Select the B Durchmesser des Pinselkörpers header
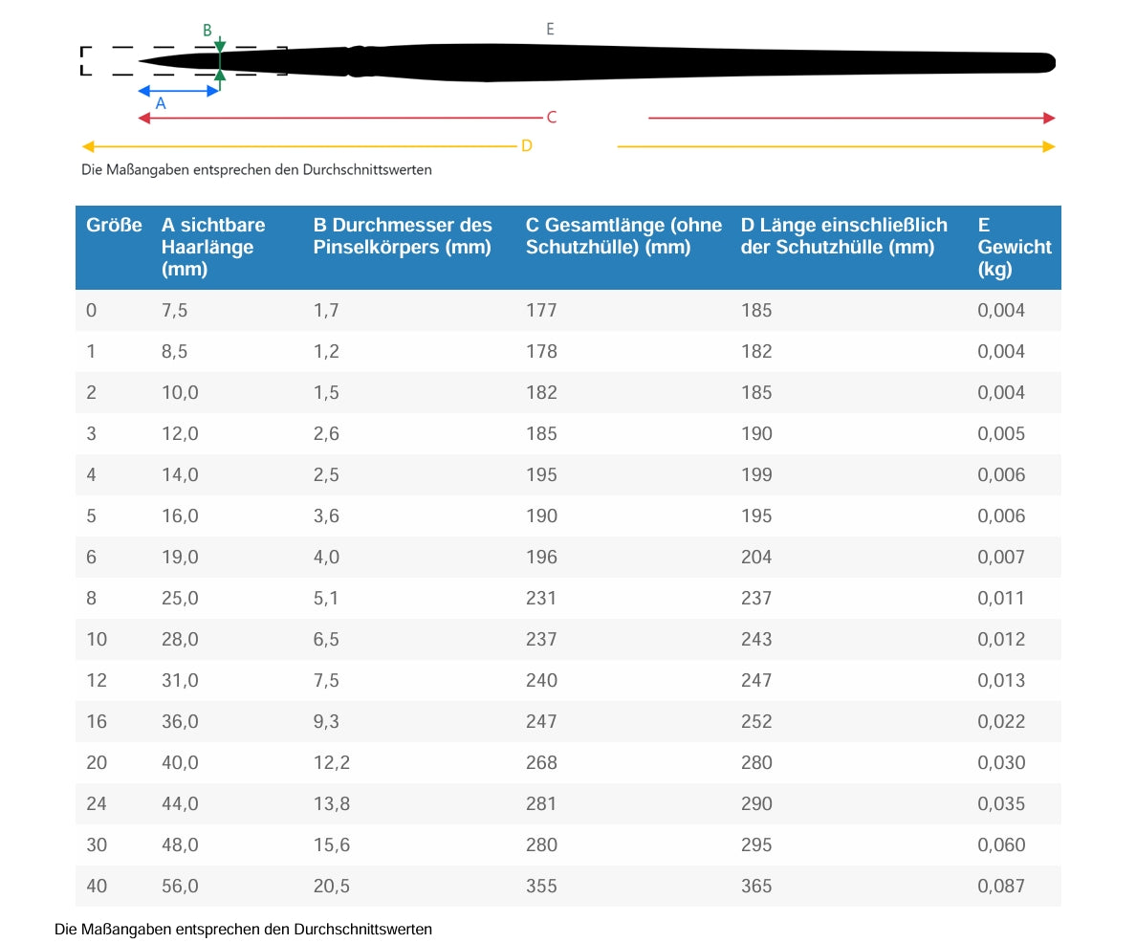 point(403,236)
